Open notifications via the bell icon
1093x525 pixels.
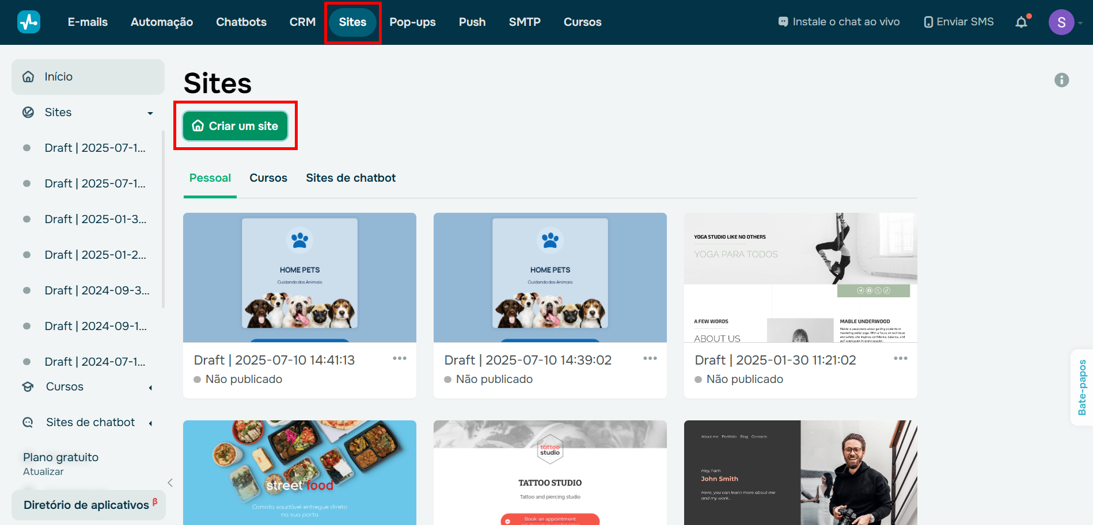point(1022,21)
